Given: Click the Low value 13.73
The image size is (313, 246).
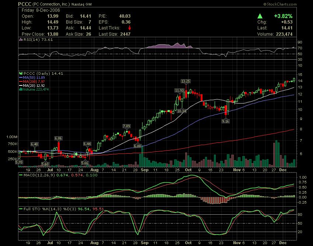Looking at the screenshot, I should (x=53, y=28).
